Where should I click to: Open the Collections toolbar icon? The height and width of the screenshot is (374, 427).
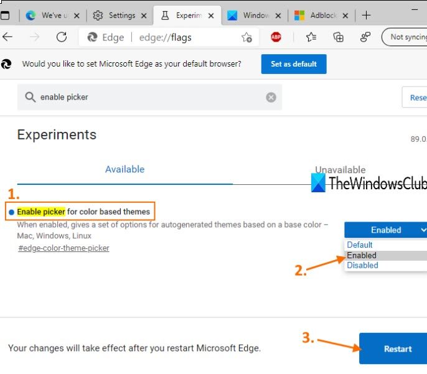[x=339, y=37]
